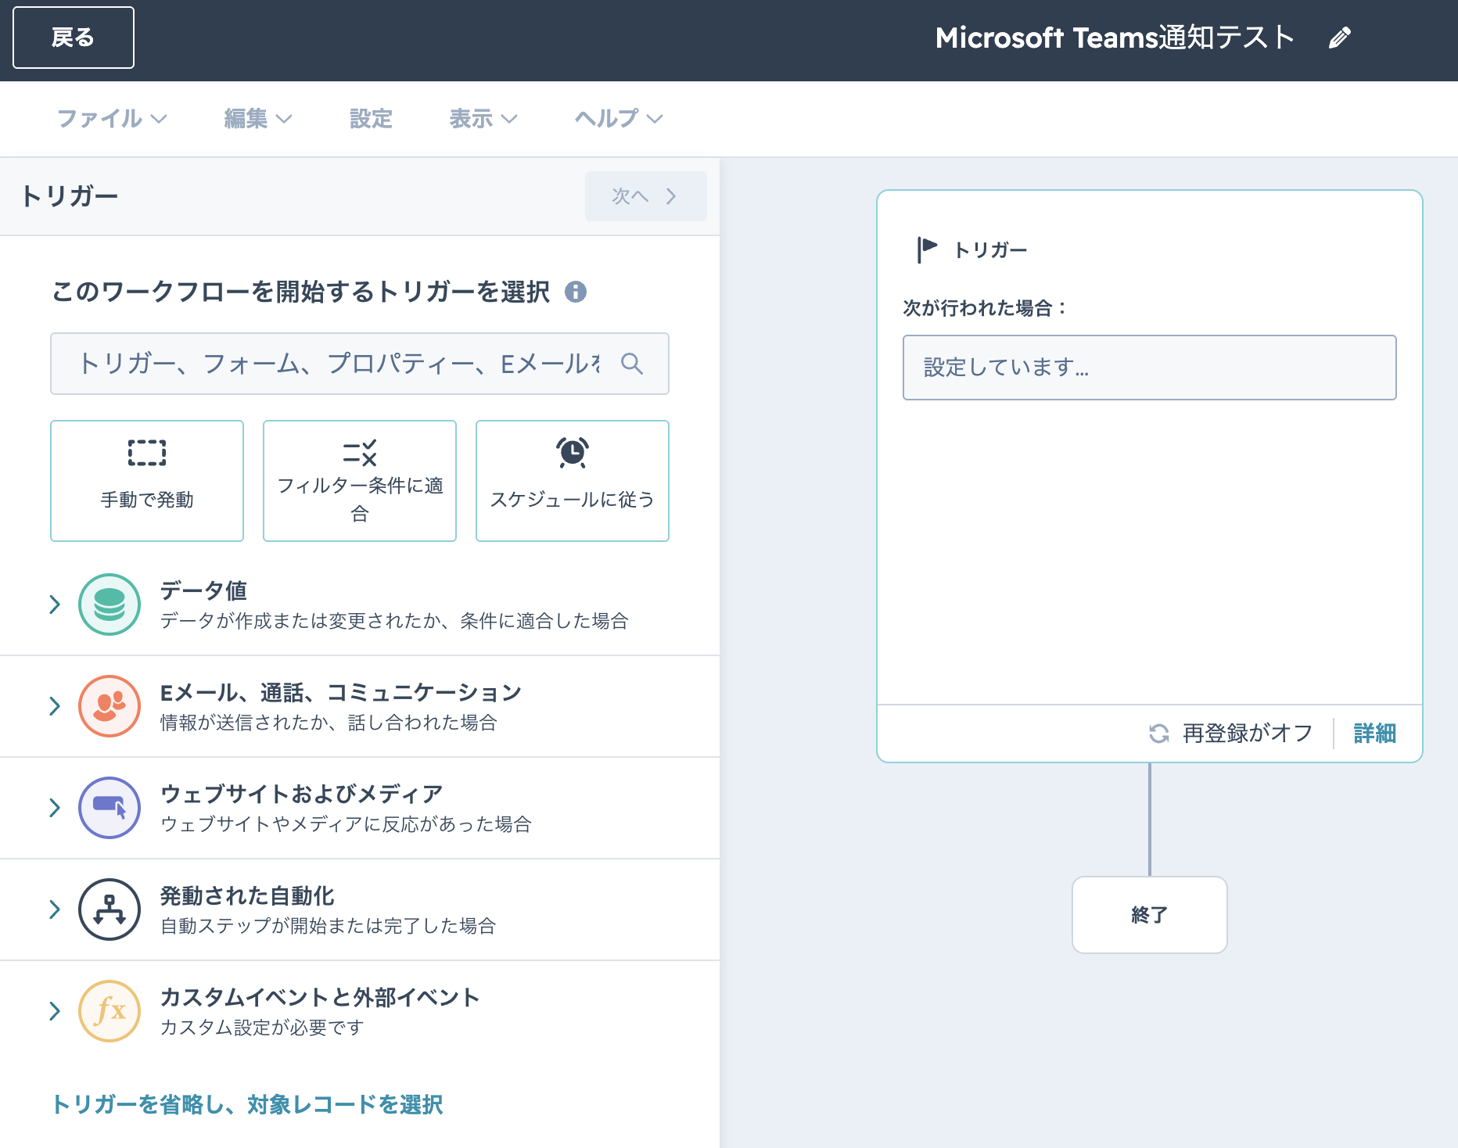This screenshot has width=1458, height=1148.
Task: Click the 詳細 link in trigger card
Action: 1375,734
